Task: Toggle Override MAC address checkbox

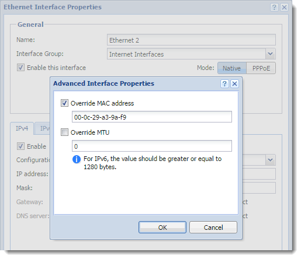Action: [x=64, y=103]
